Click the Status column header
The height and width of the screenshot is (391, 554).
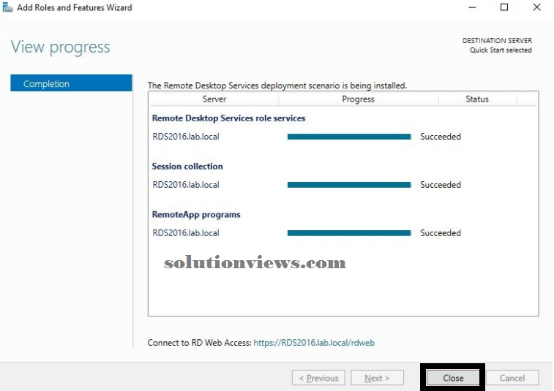477,99
